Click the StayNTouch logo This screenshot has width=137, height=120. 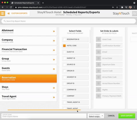(121, 13)
